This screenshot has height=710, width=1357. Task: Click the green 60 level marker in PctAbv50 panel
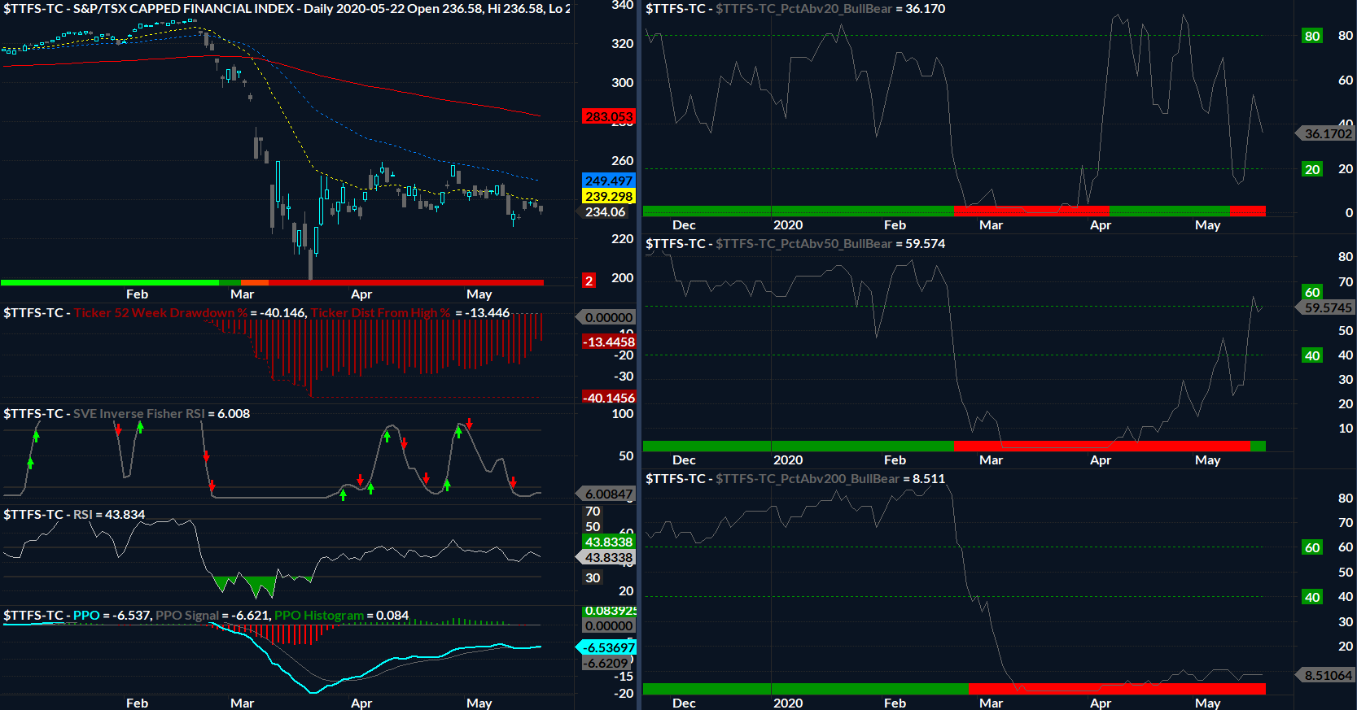(1311, 292)
